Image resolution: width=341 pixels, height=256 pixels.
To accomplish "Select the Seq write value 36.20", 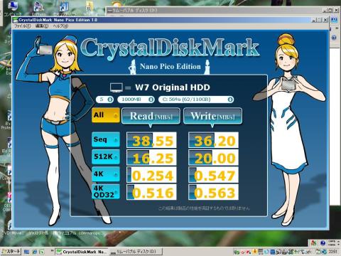I will 213,140.
